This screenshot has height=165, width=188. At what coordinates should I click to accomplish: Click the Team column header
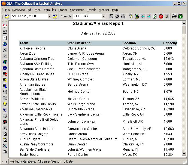[24, 43]
